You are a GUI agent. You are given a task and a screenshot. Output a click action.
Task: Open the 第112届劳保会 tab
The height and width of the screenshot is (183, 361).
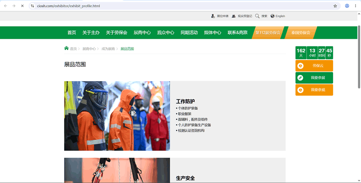tap(268, 32)
